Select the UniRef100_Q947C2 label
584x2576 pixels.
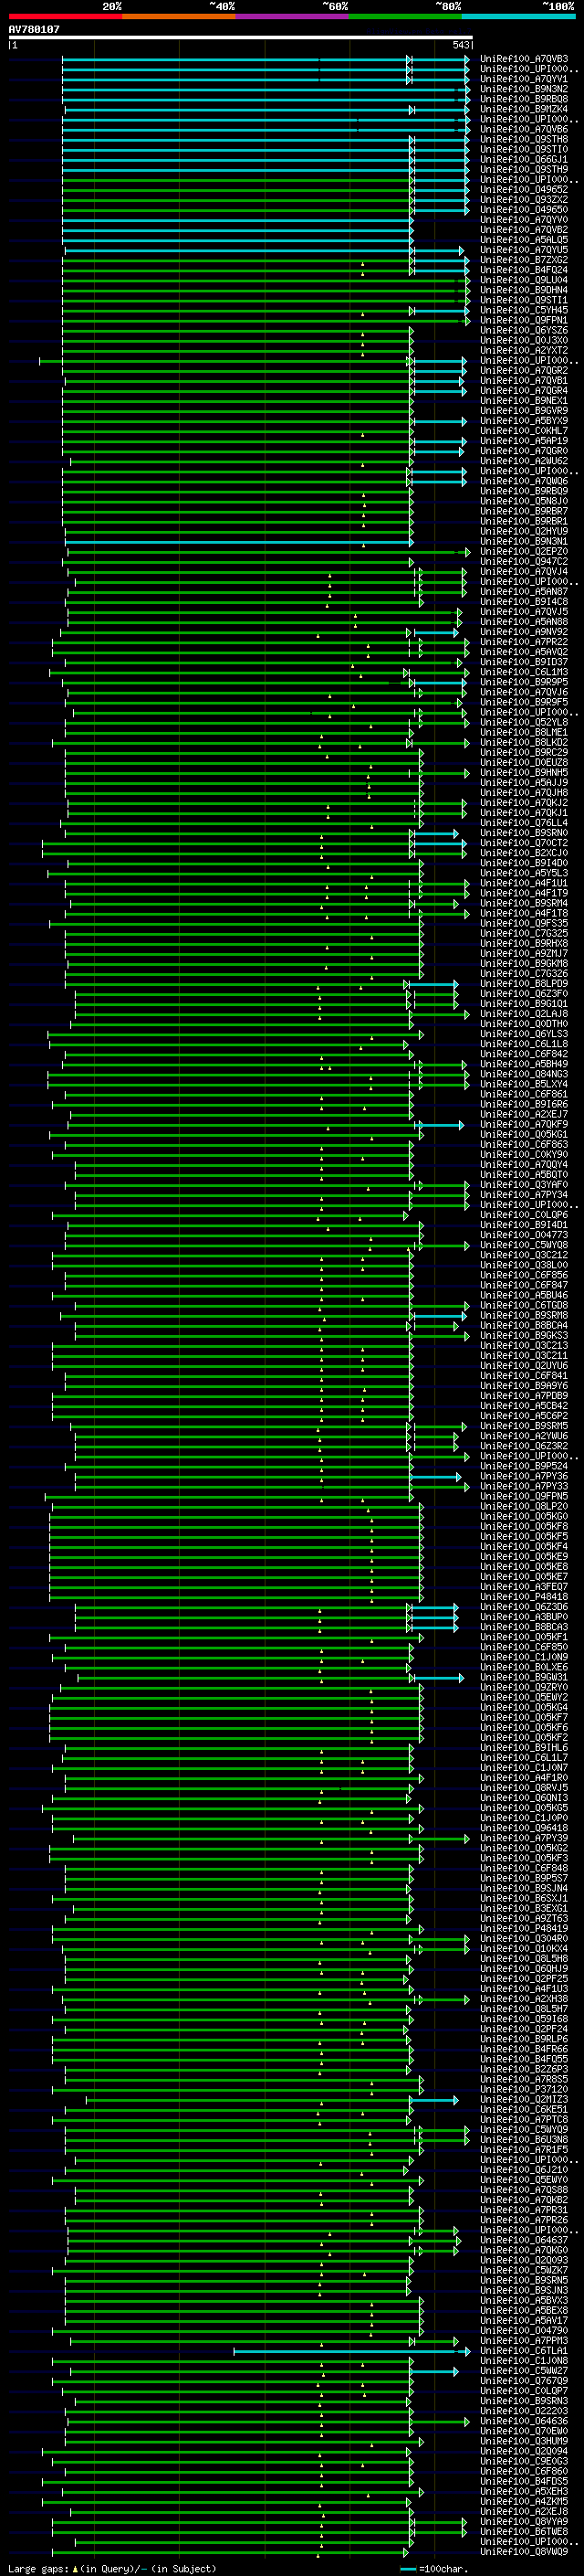click(524, 562)
